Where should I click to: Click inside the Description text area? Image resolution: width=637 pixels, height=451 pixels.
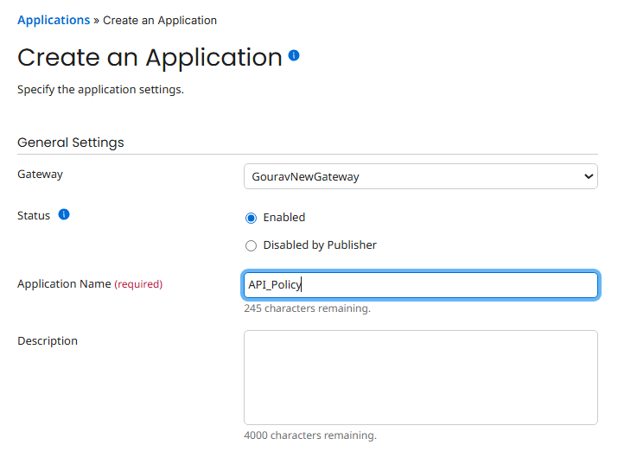click(x=420, y=377)
